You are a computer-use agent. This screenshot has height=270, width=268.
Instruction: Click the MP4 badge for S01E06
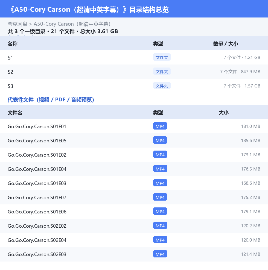[160, 211]
